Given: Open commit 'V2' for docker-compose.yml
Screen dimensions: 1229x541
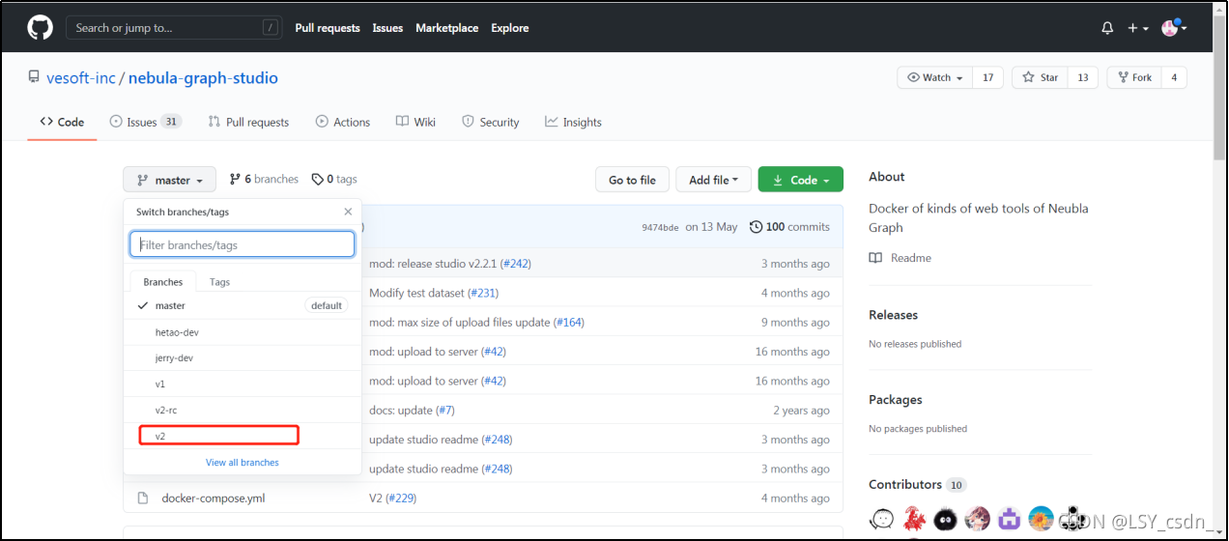Looking at the screenshot, I should tap(376, 498).
